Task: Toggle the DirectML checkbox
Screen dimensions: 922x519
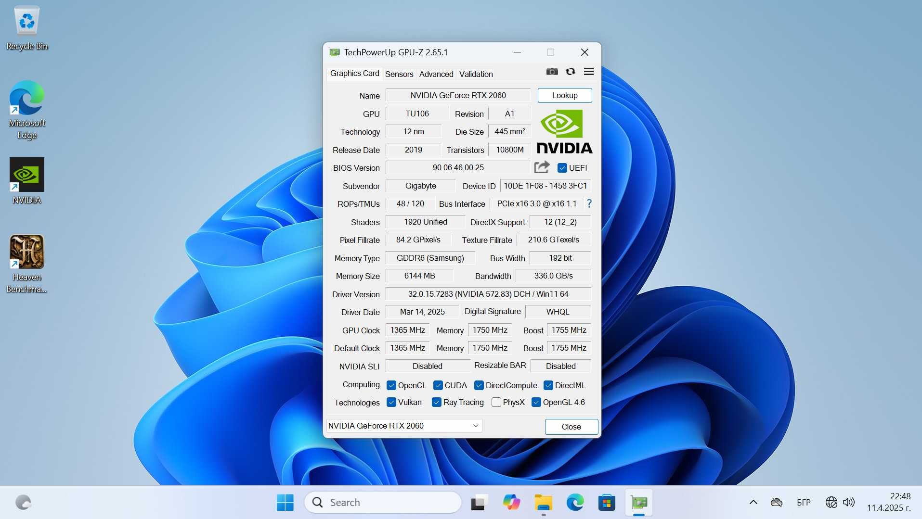Action: pyautogui.click(x=548, y=385)
